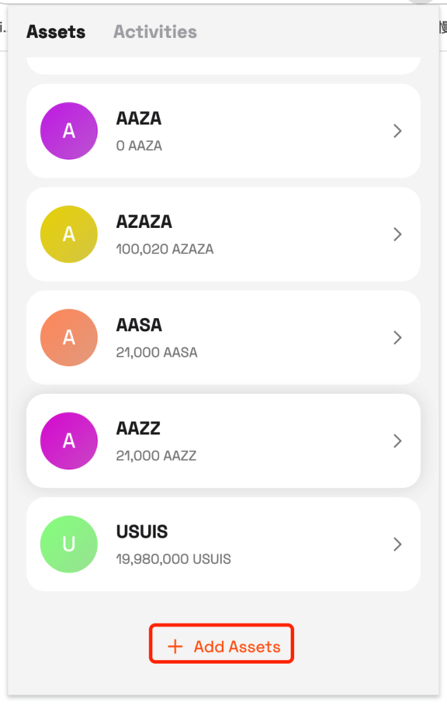The image size is (447, 705).
Task: Click the 0 AAZA balance text
Action: [139, 146]
